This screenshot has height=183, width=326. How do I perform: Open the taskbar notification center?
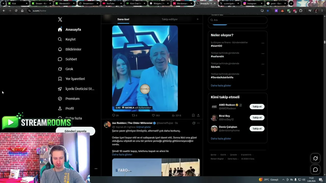pyautogui.click(x=321, y=180)
